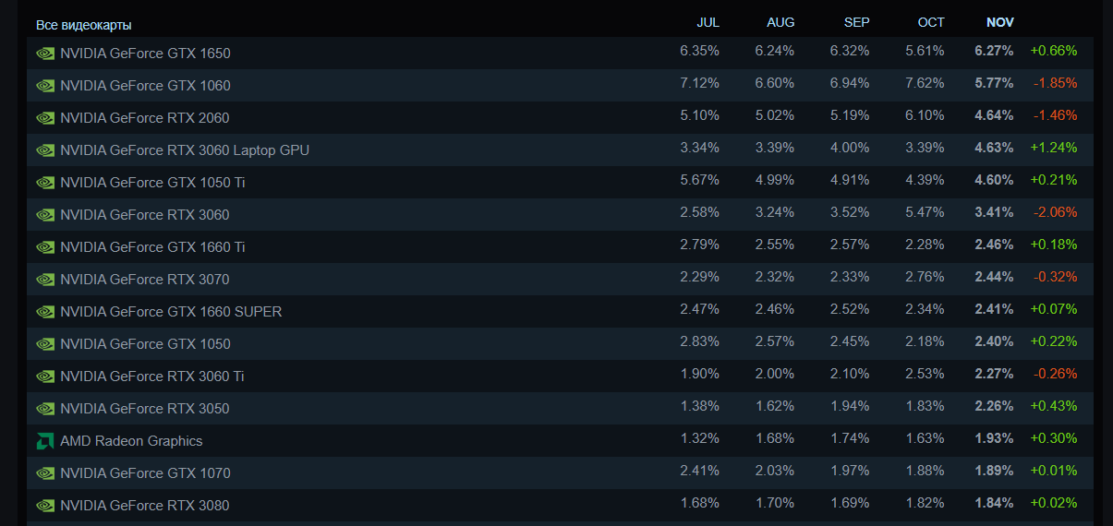The width and height of the screenshot is (1113, 526).
Task: Click the NVIDIA GeForce RTX 3050 name
Action: 144,409
